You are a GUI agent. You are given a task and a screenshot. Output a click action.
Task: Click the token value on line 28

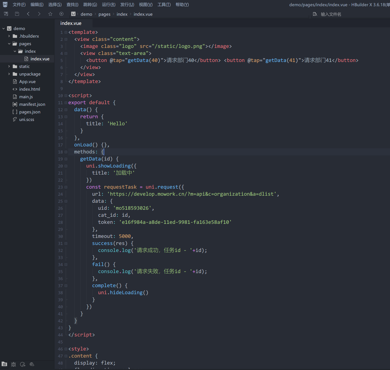pyautogui.click(x=175, y=222)
